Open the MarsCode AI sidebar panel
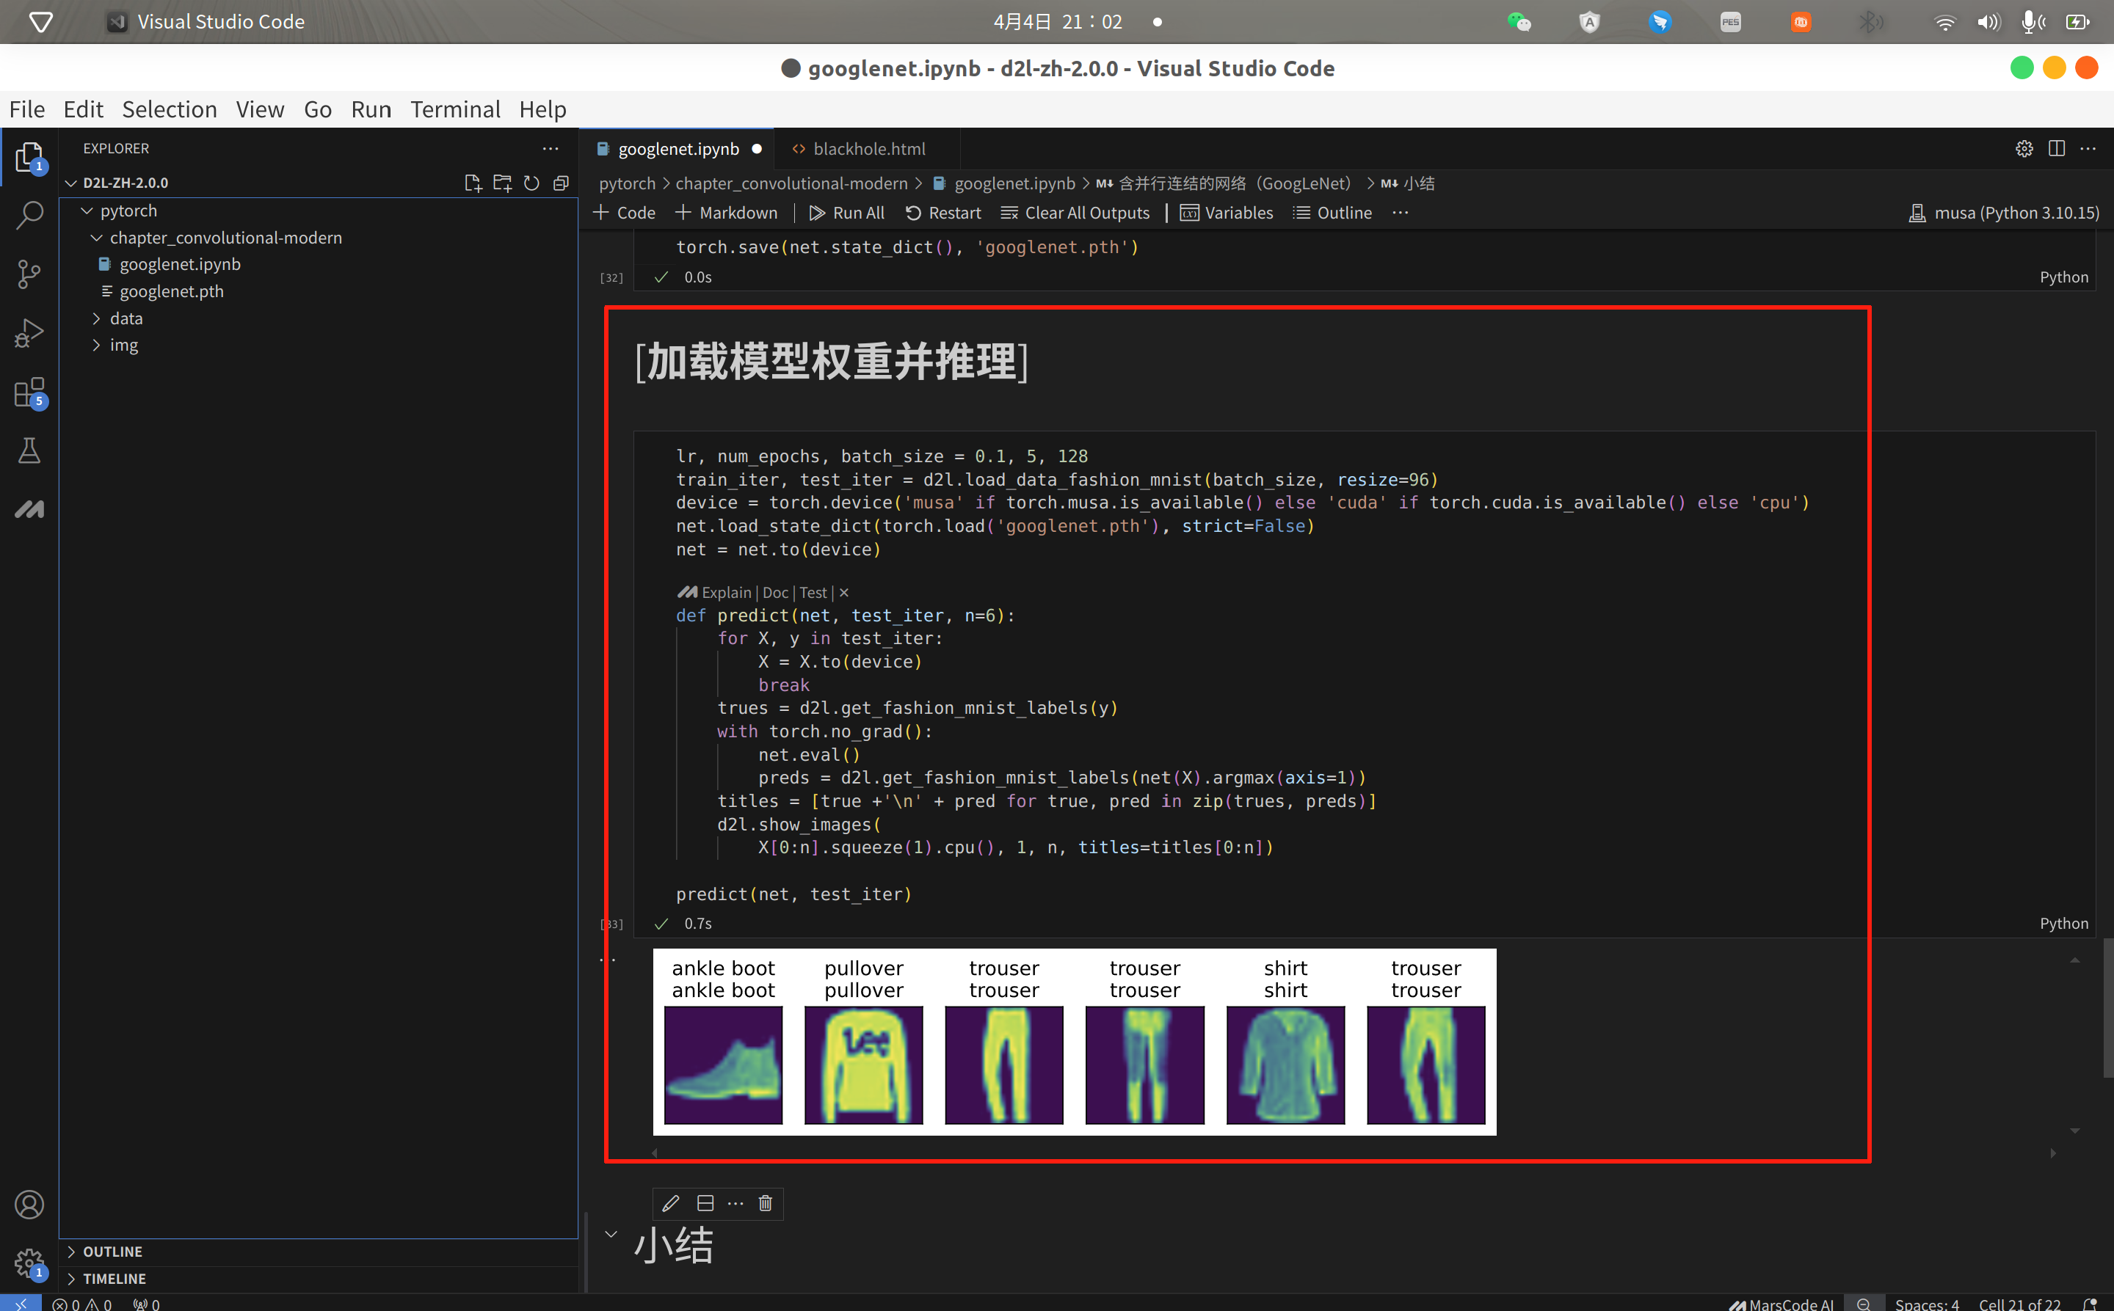This screenshot has height=1311, width=2114. [29, 509]
